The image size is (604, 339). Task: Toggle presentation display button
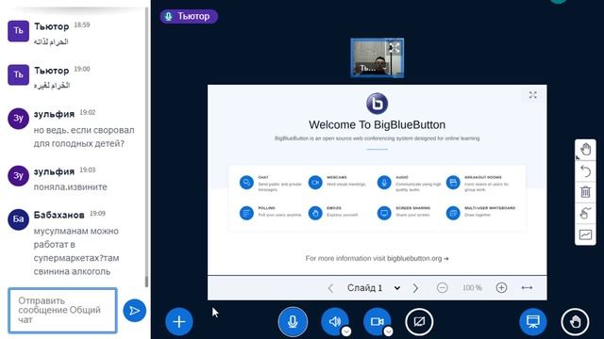[x=532, y=322]
